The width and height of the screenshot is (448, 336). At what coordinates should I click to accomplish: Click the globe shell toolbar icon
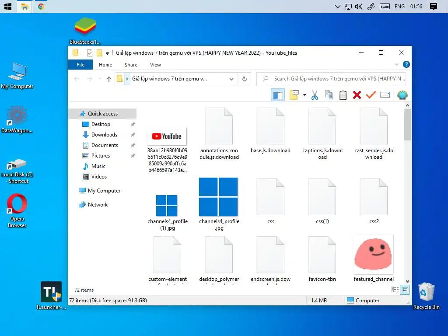[x=402, y=95]
